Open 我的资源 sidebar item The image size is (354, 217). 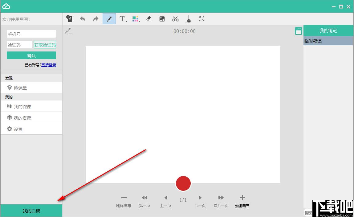31,118
